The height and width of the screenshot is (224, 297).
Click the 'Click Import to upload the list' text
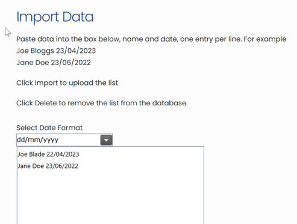pos(67,83)
